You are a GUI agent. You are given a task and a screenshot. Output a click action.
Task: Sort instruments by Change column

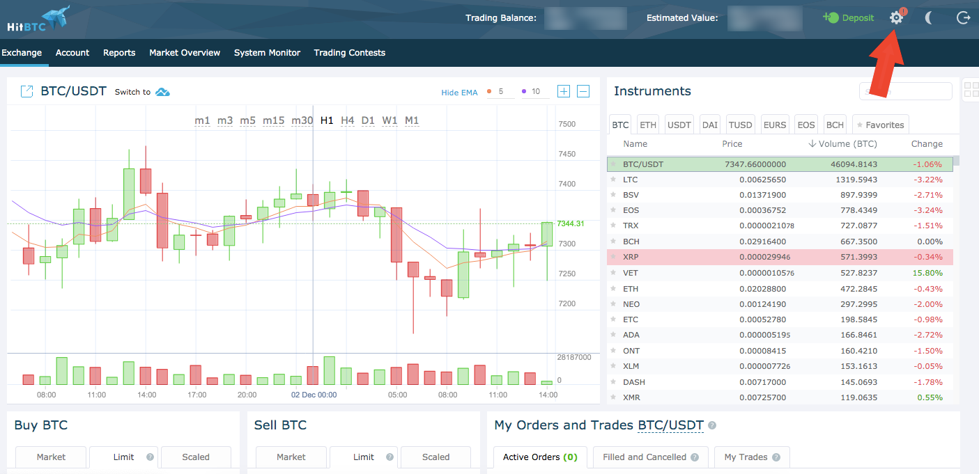pos(927,144)
